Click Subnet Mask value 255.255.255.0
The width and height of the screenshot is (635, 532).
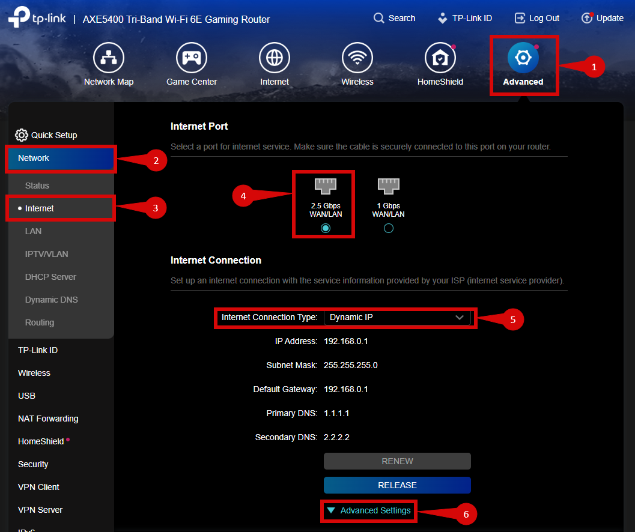pos(351,365)
